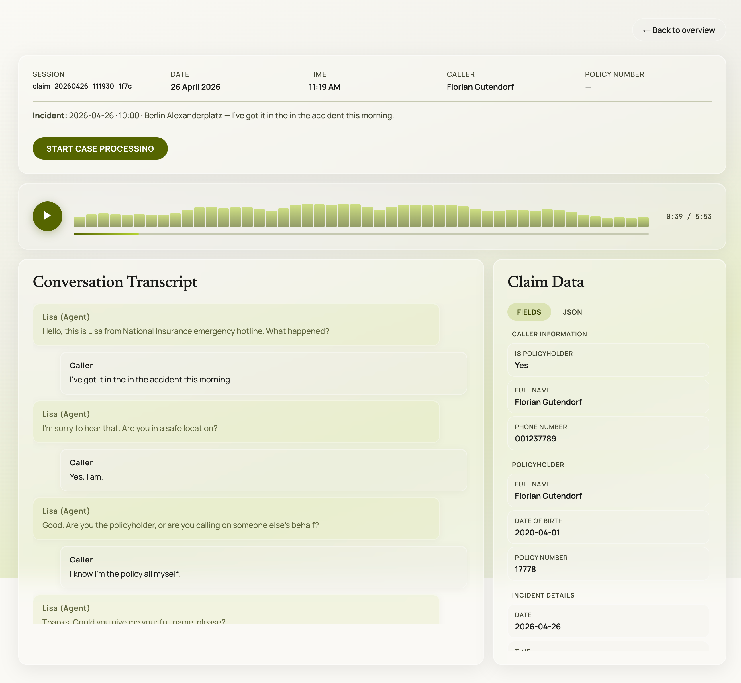The image size is (741, 683).
Task: Click the caller's 'Yes, I am' message
Action: click(x=264, y=470)
